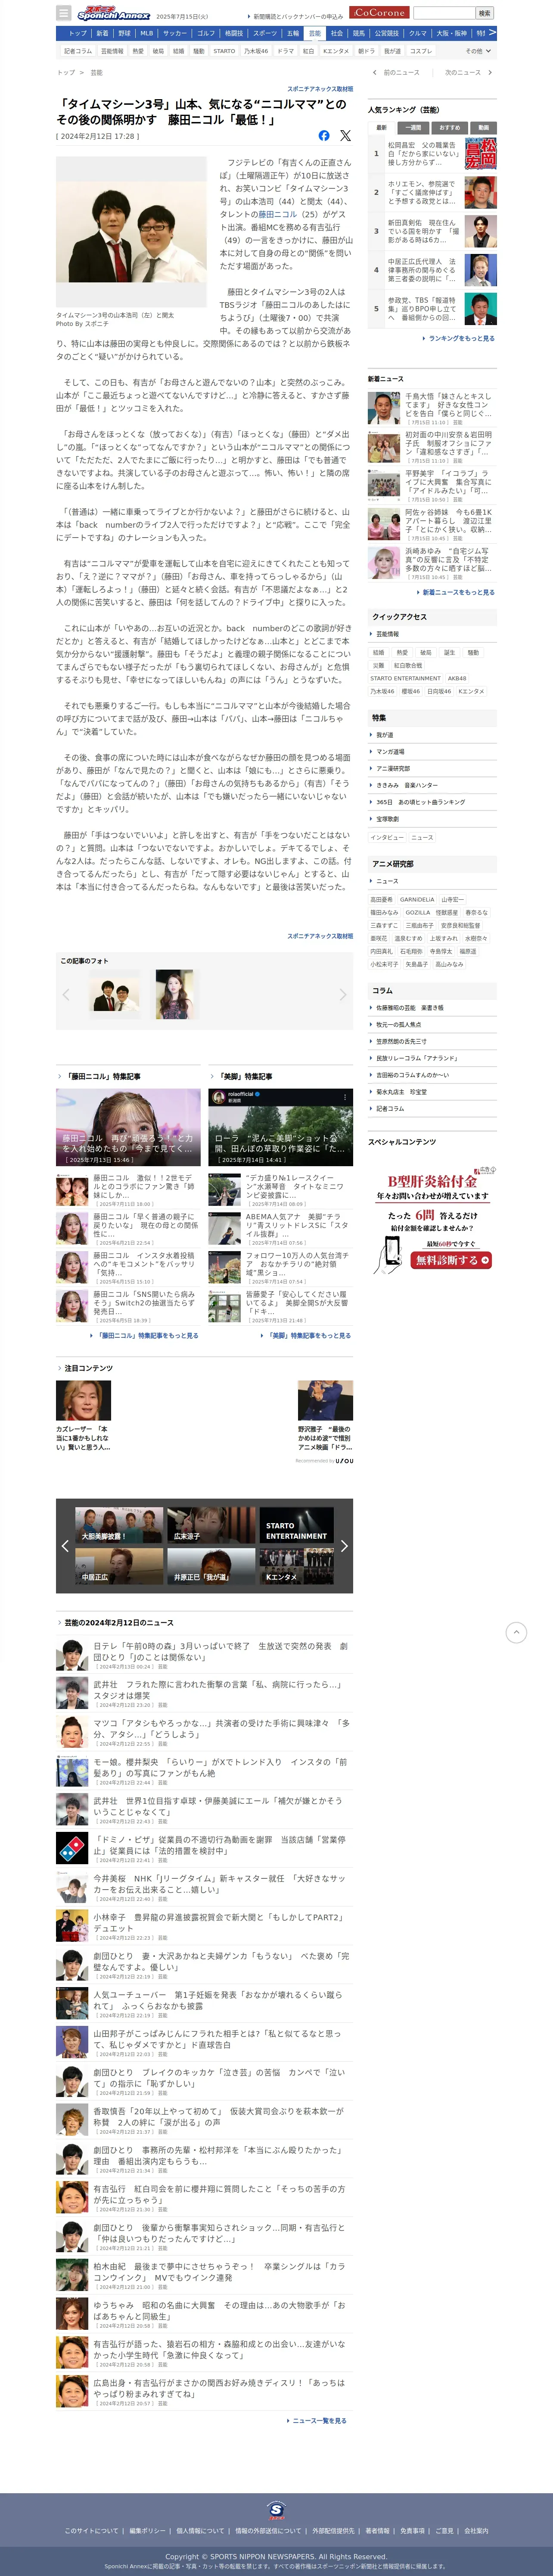Open the STARTO ENTERTAINMENT banner tile
Screen dimensions: 553x2576
coord(296,1525)
